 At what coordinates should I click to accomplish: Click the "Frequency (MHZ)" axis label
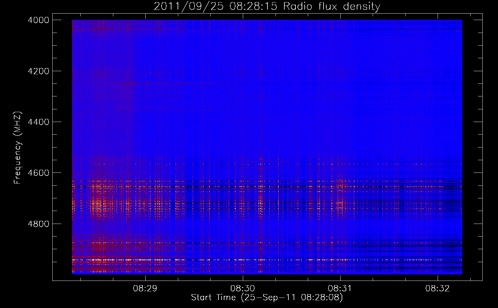[x=18, y=148]
